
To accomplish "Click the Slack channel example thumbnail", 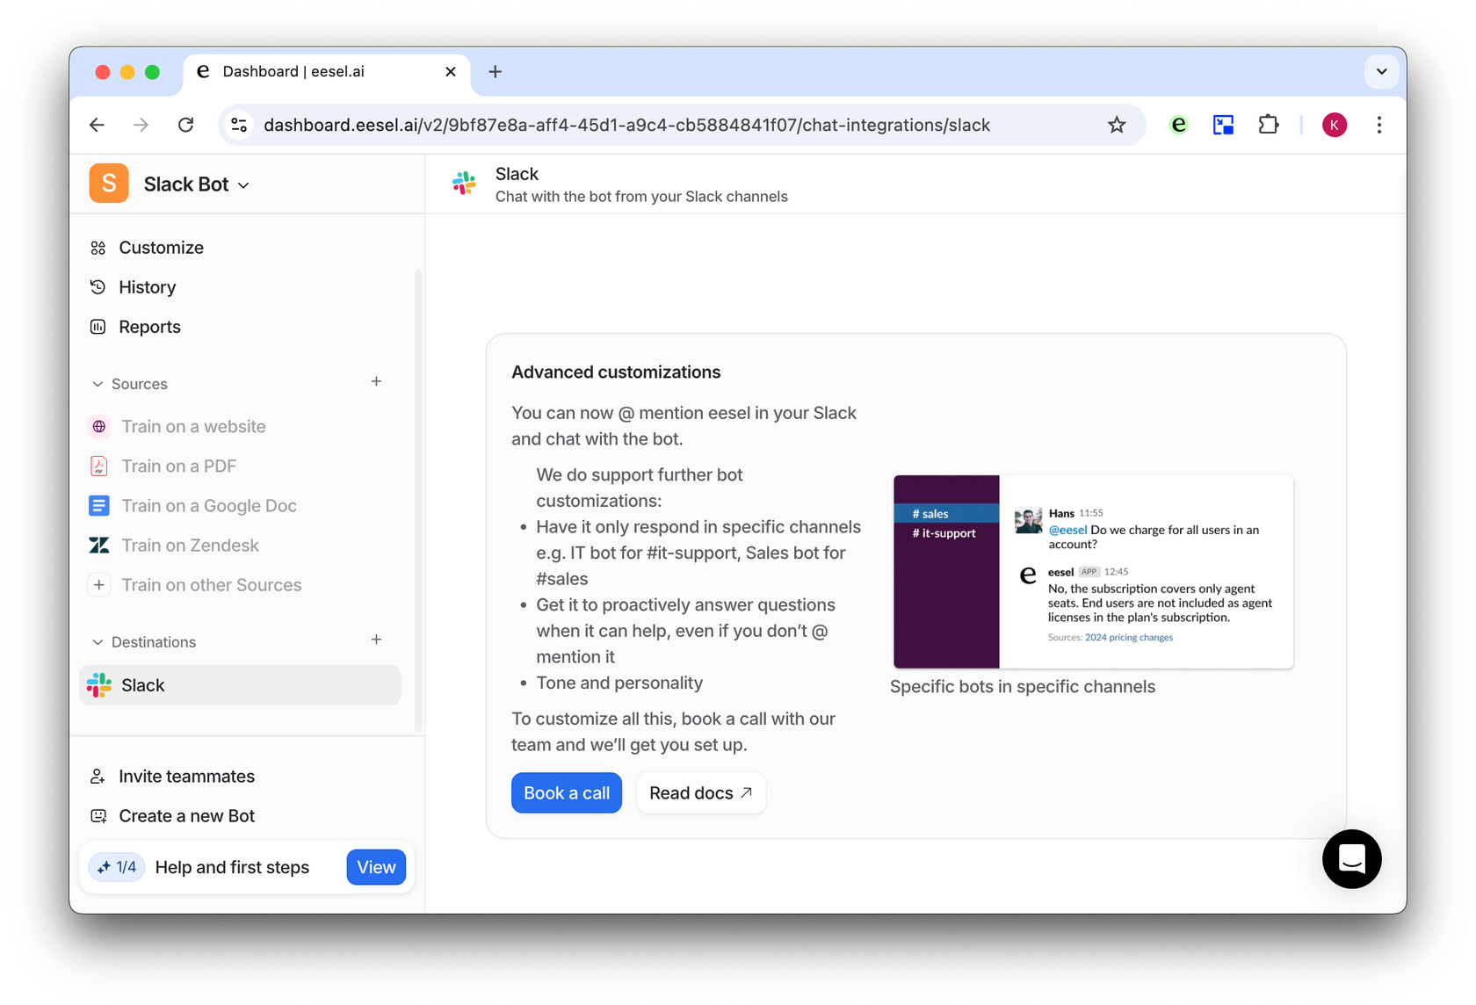I will (x=1093, y=571).
